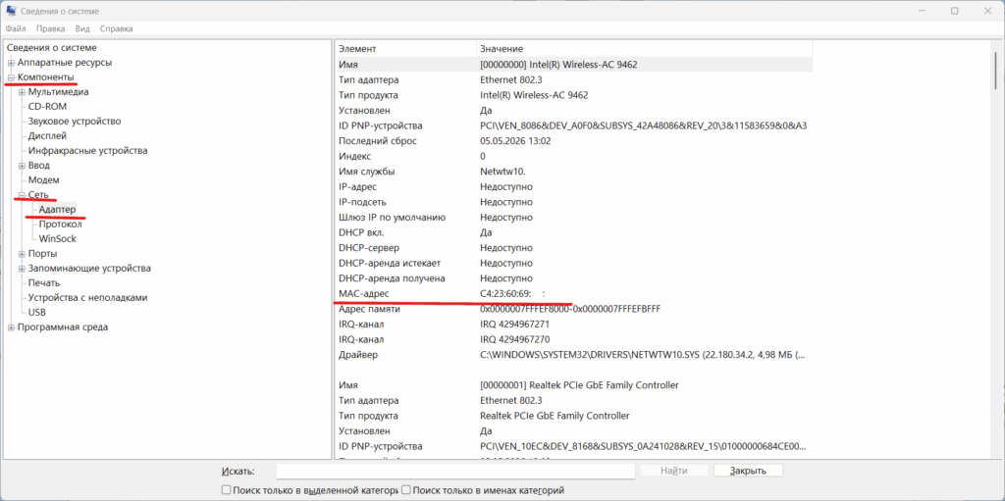The image size is (1005, 501).
Task: Select Инфракрасные устройства in the tree
Action: (x=87, y=151)
